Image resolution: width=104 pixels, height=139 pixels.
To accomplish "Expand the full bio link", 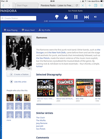I will [39, 67].
